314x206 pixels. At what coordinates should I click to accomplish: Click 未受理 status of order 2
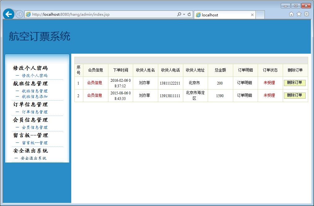(x=269, y=95)
